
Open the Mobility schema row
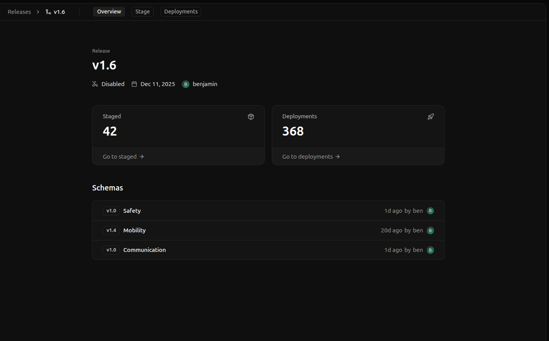(x=134, y=230)
